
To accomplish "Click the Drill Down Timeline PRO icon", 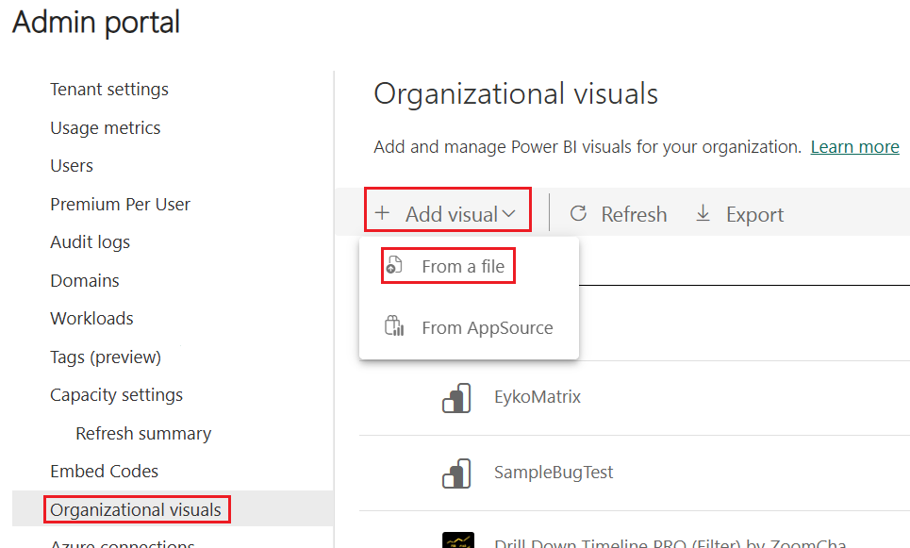I will coord(457,541).
